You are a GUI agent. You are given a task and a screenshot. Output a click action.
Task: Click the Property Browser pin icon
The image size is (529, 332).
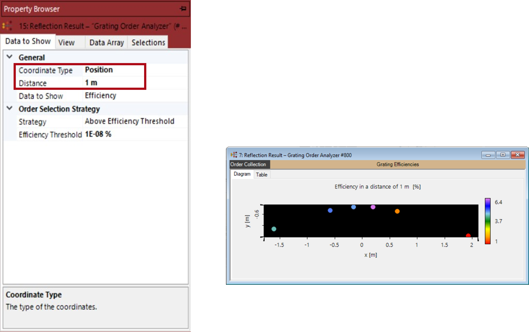click(x=183, y=9)
